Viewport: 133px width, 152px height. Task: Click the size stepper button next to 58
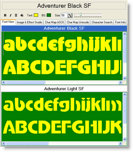pyautogui.click(x=70, y=16)
